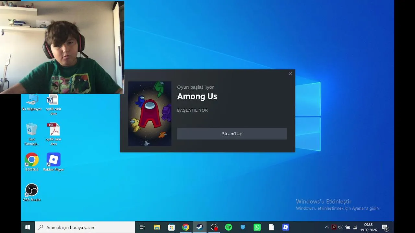Open WhatsApp from the taskbar
Image resolution: width=415 pixels, height=233 pixels.
257,227
